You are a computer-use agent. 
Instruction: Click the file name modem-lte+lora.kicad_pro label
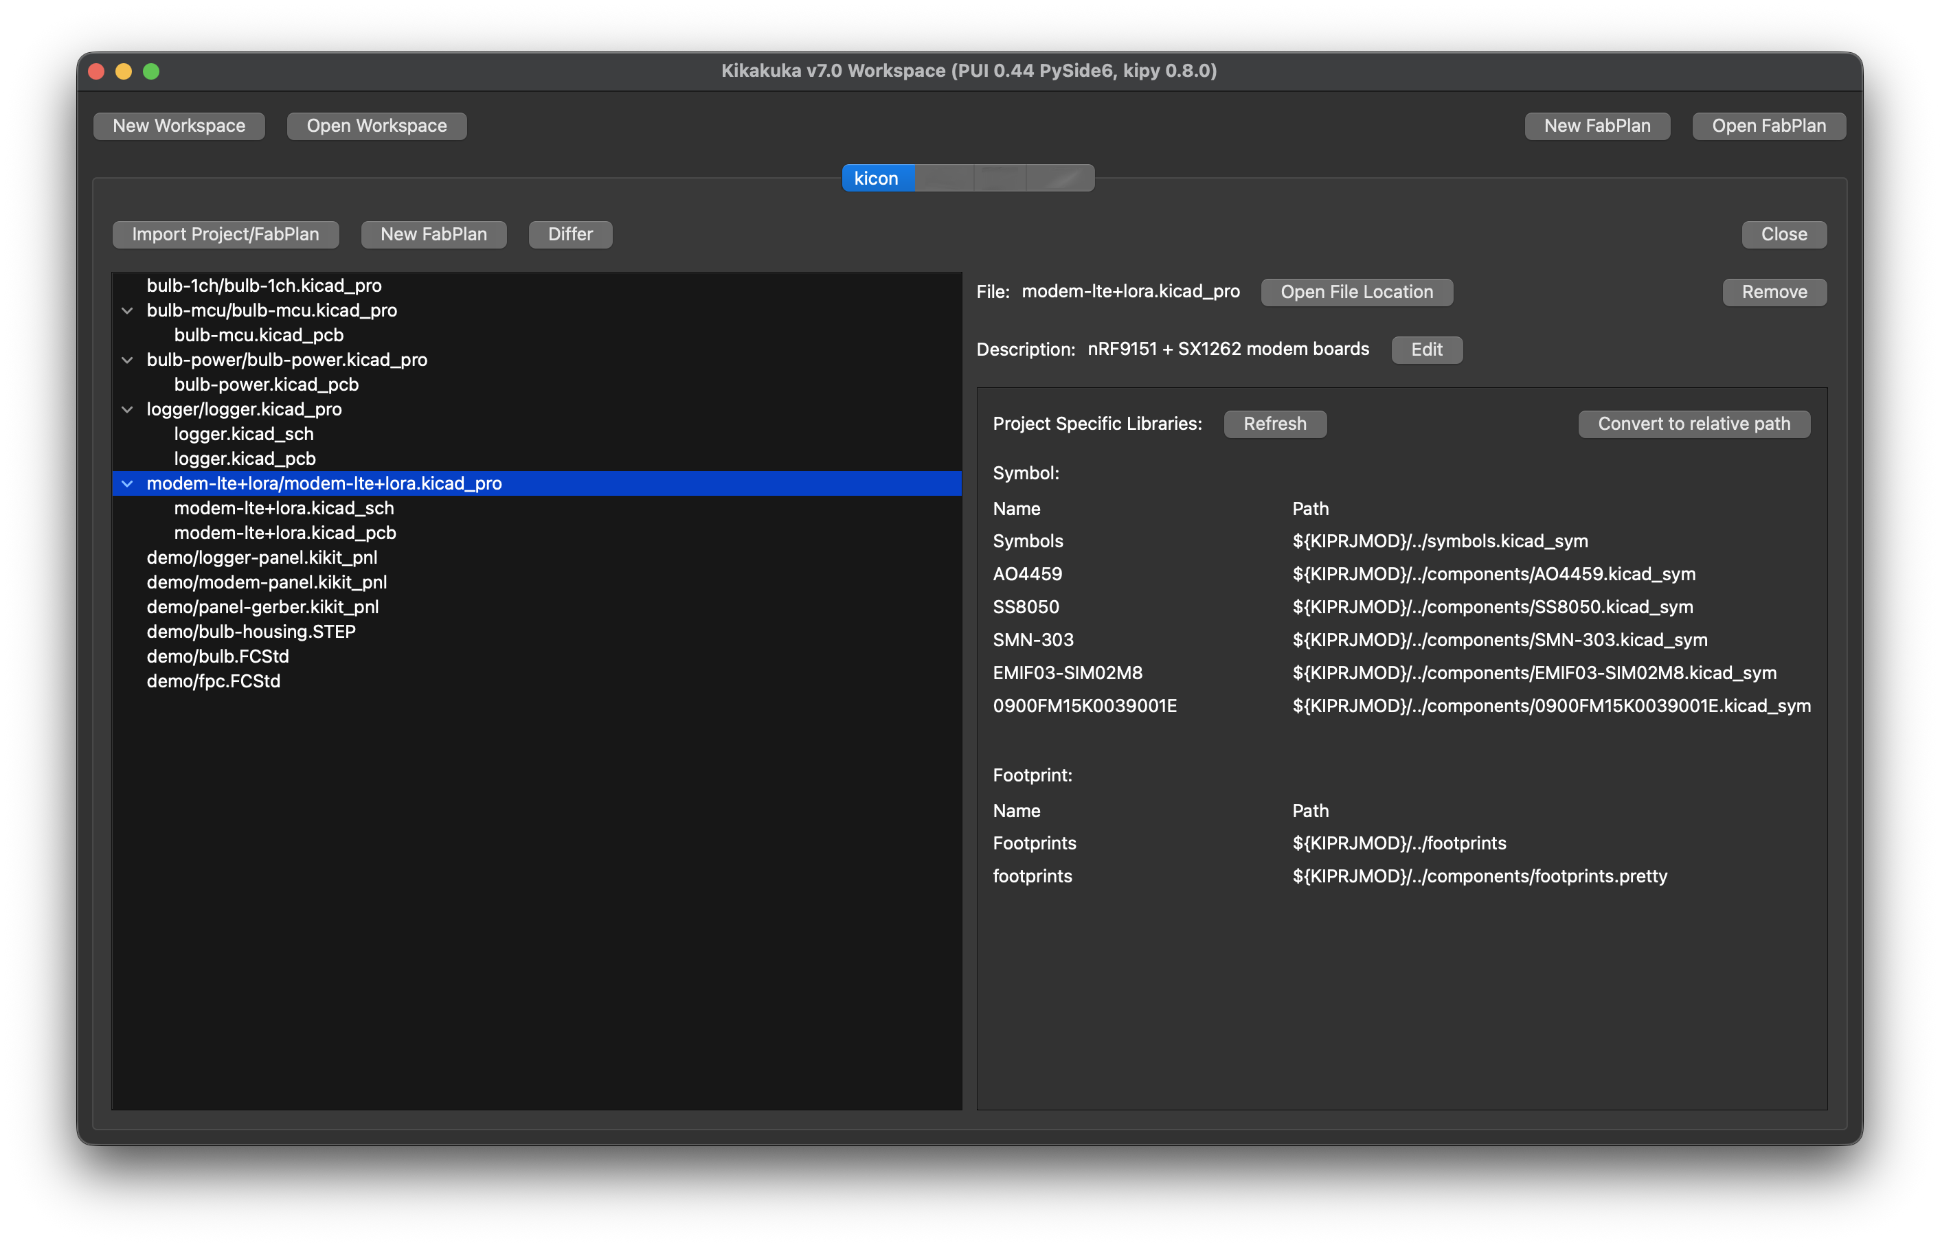[1131, 292]
